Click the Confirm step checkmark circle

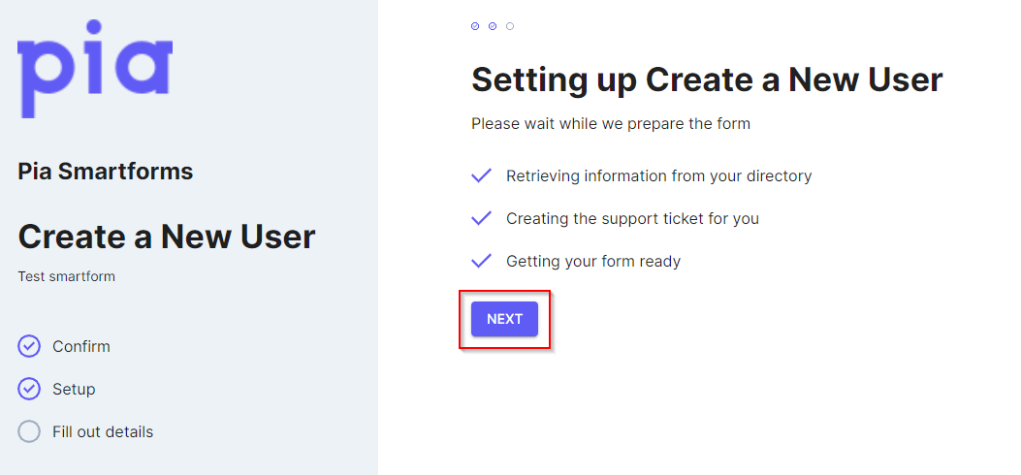29,347
